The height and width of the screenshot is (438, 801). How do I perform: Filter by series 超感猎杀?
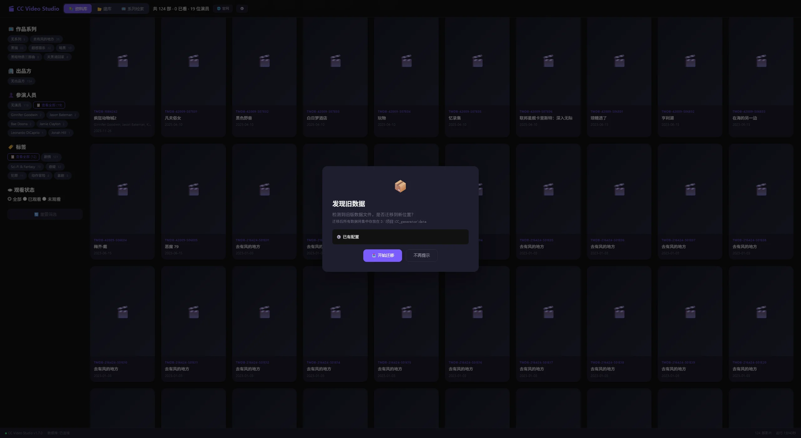point(41,48)
